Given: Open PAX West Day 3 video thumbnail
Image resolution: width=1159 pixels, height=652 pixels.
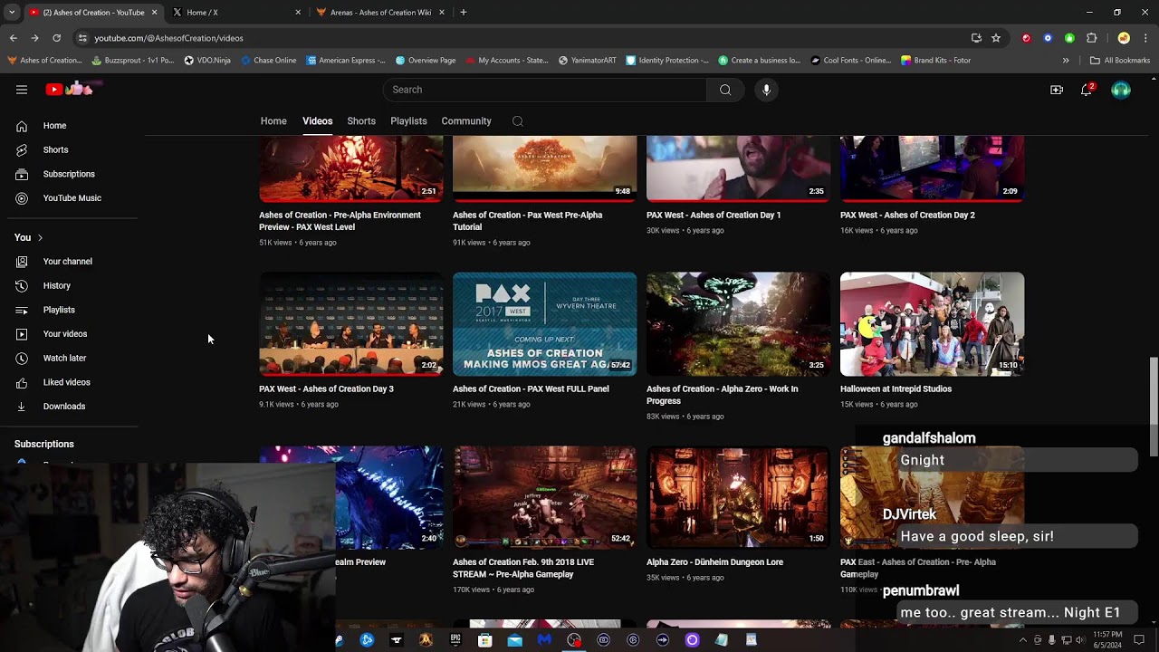Looking at the screenshot, I should click(351, 324).
